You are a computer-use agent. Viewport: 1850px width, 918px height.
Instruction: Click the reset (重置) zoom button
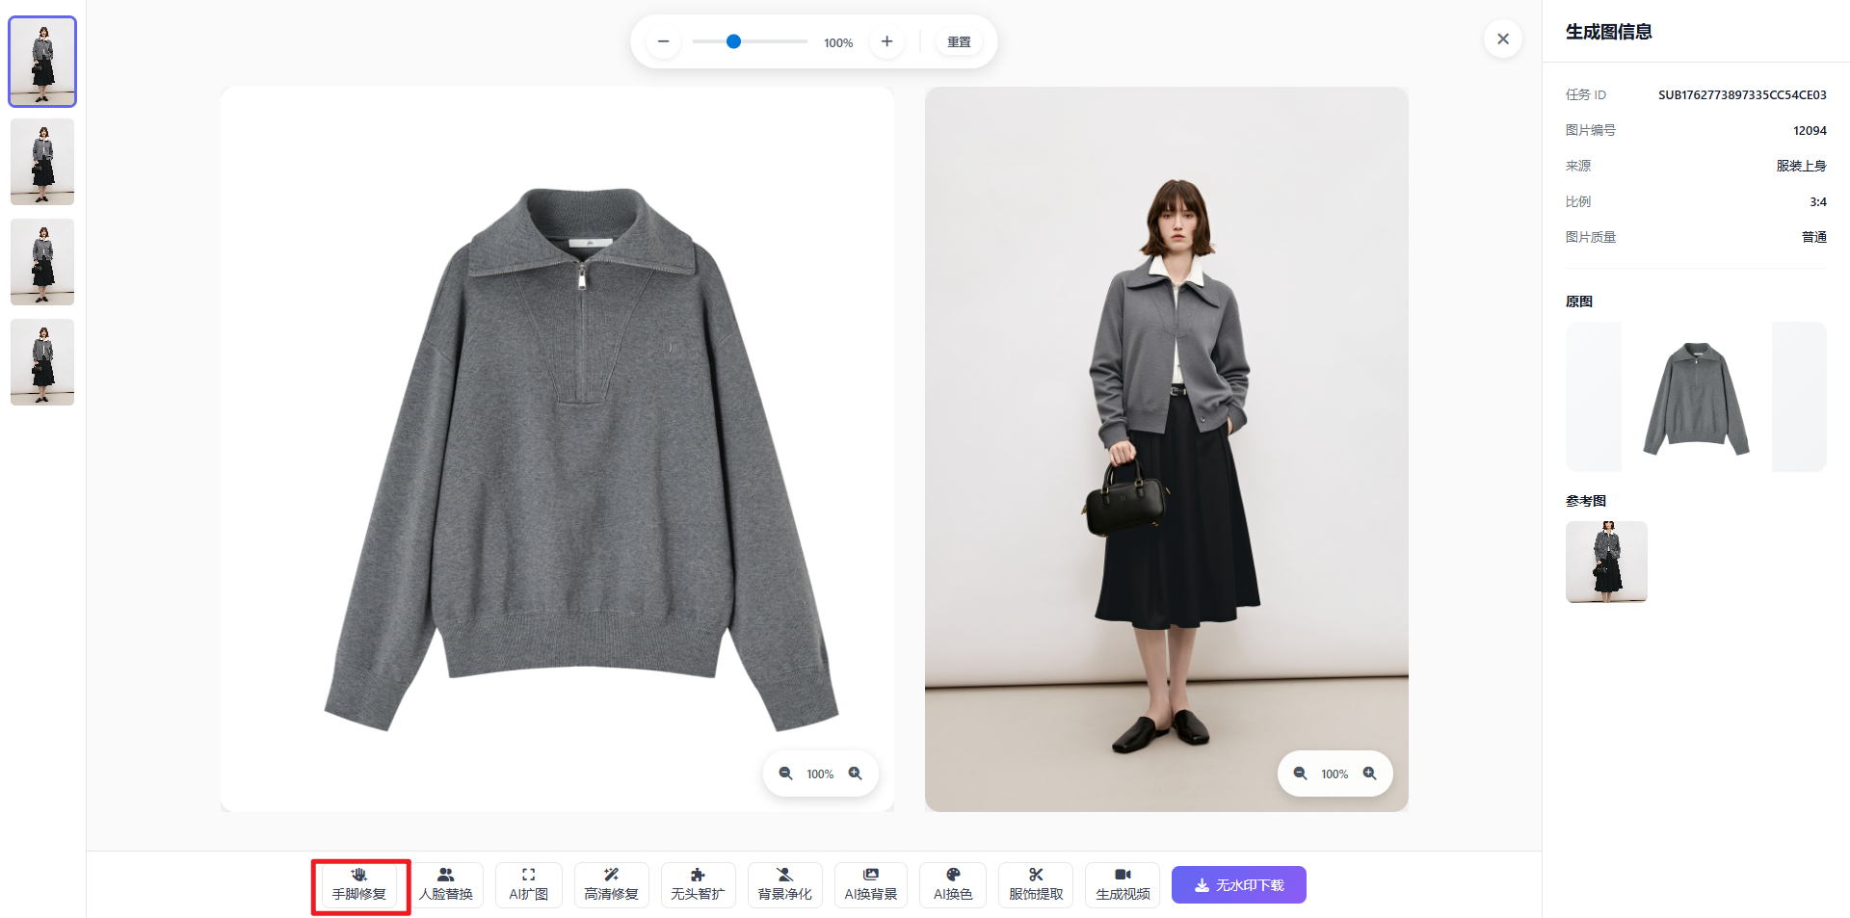[959, 42]
